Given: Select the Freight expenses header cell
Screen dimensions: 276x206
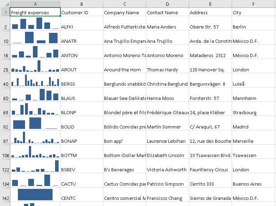Looking at the screenshot, I should click(35, 12).
